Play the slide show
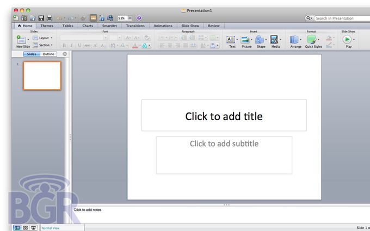 pyautogui.click(x=347, y=39)
